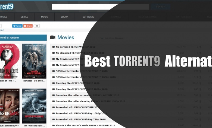Viewport: 212px width, 128px height.
Task: Open Bleeding Steel FRENCH WEBRIP 1080p 2018
Action: click(x=82, y=89)
